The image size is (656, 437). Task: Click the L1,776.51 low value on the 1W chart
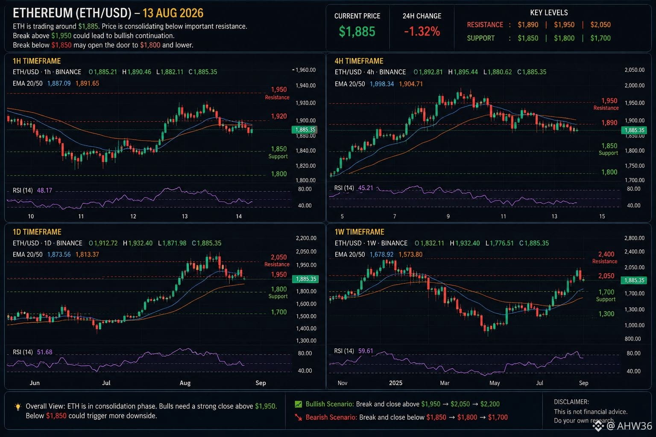click(500, 243)
